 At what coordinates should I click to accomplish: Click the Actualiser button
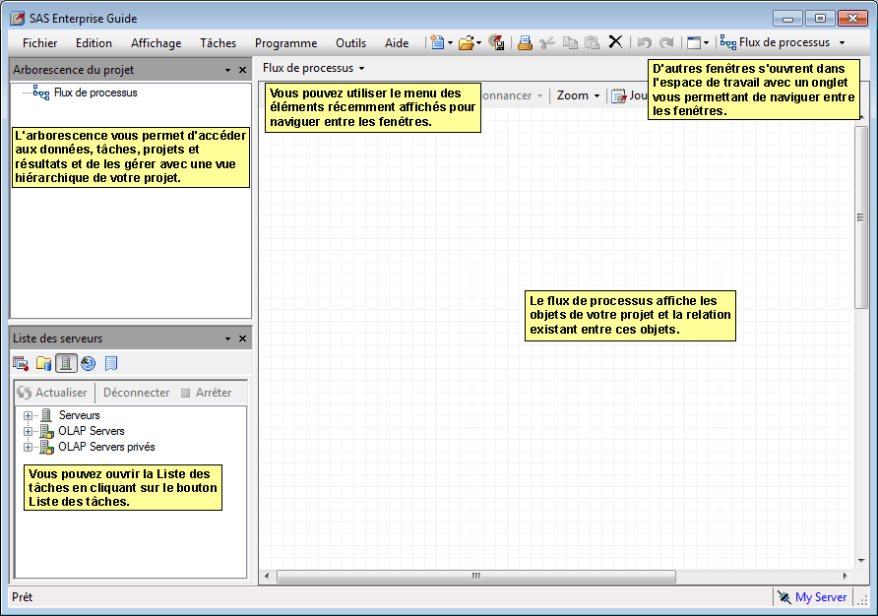click(x=52, y=392)
